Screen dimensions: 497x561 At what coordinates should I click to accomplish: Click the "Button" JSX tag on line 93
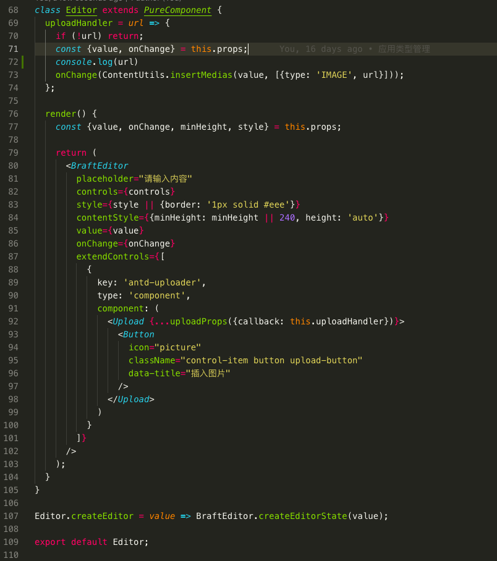click(x=138, y=334)
